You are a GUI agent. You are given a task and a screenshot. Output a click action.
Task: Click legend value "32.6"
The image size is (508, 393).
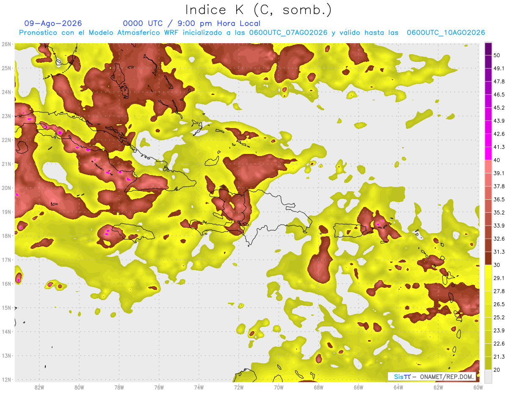coord(499,239)
